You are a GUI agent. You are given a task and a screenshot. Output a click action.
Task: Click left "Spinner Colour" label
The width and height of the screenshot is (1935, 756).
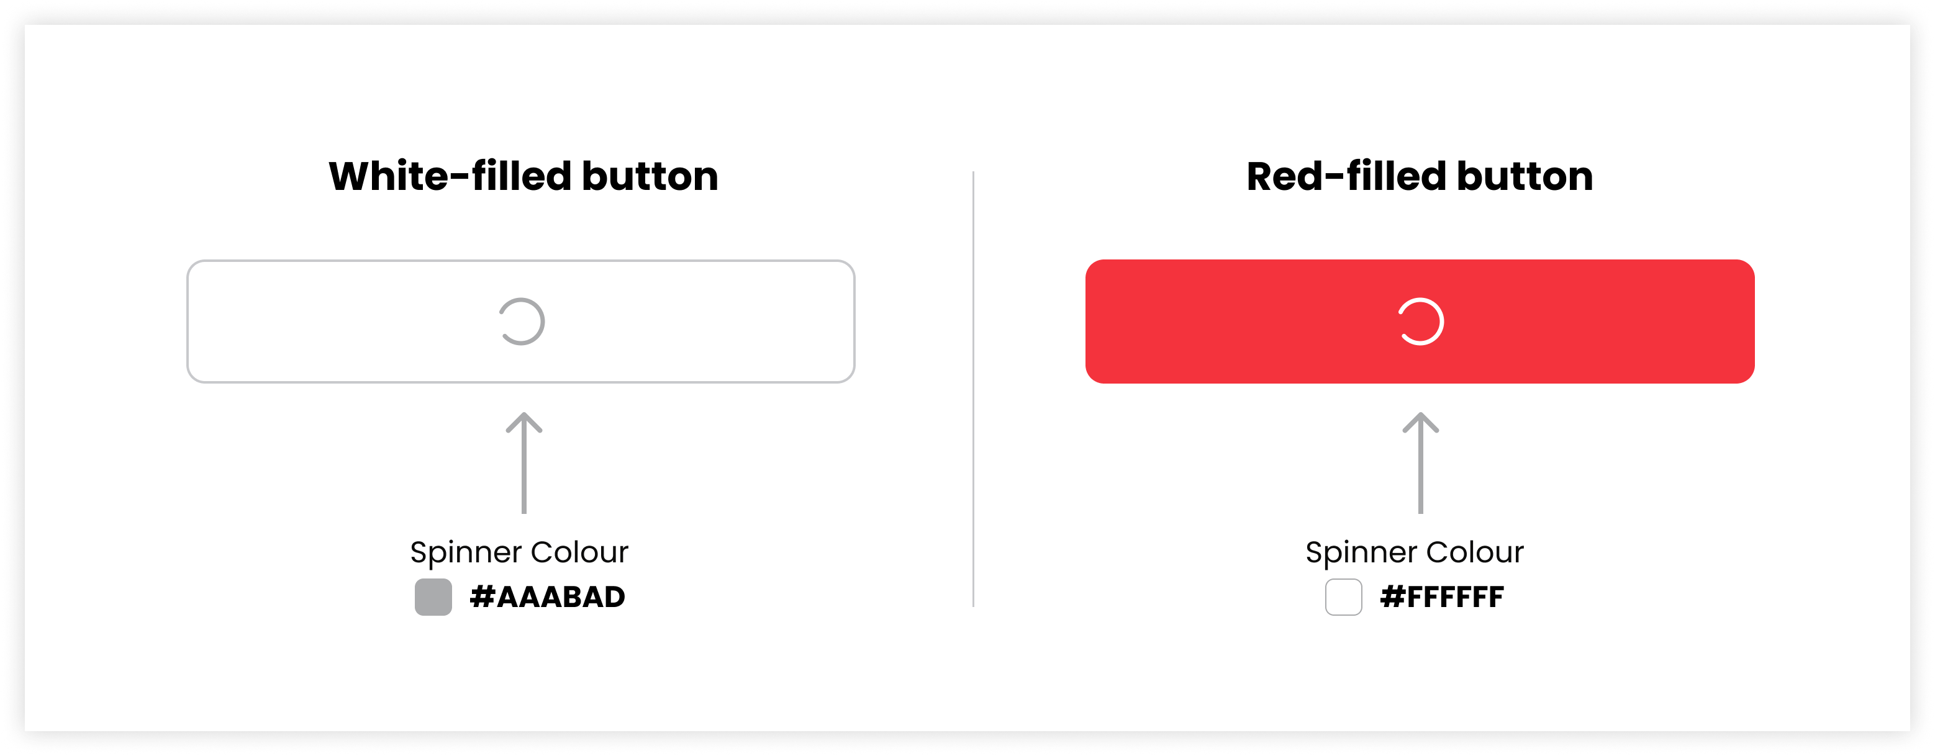pos(519,552)
